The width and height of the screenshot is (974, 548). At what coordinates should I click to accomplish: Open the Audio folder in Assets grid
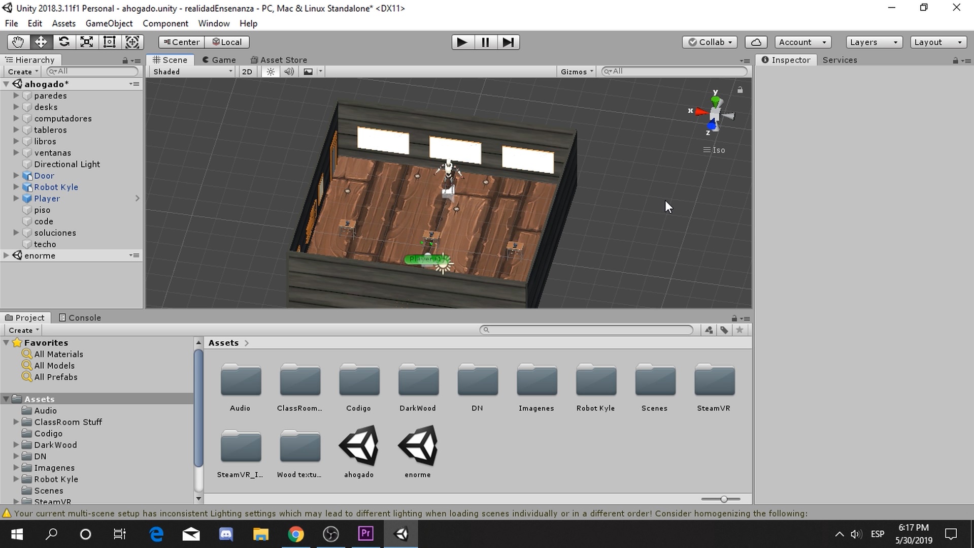coord(241,387)
